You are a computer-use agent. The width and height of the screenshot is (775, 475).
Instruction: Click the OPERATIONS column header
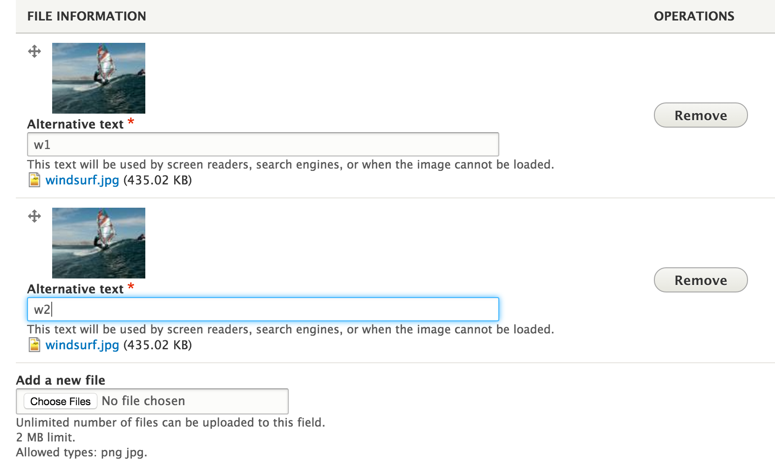[x=694, y=16]
